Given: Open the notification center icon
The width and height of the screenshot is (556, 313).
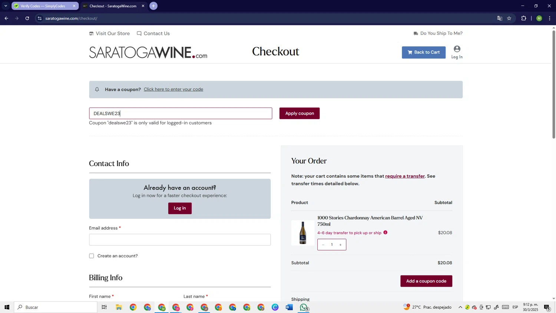Looking at the screenshot, I should click(x=547, y=307).
